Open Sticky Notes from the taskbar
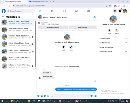130x103 pixels. click(18, 101)
